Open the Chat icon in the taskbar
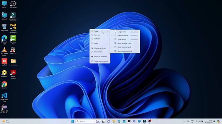This screenshot has width=222, height=124. pos(109,121)
